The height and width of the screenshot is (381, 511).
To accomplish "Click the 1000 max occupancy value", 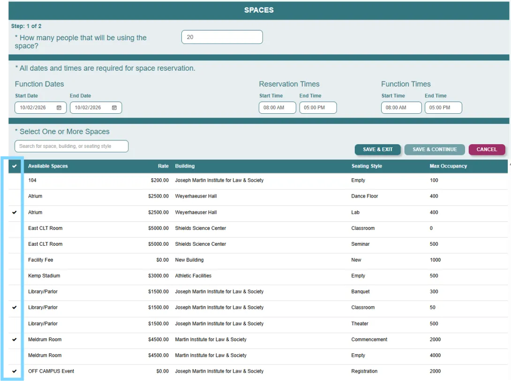I will [x=435, y=260].
